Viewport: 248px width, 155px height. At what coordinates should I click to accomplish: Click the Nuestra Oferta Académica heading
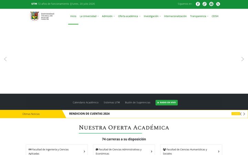(x=124, y=127)
